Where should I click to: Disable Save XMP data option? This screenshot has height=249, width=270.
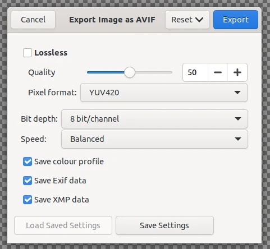[28, 200]
